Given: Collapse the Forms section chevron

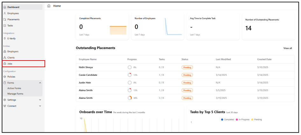Looking at the screenshot, I should [40, 83].
